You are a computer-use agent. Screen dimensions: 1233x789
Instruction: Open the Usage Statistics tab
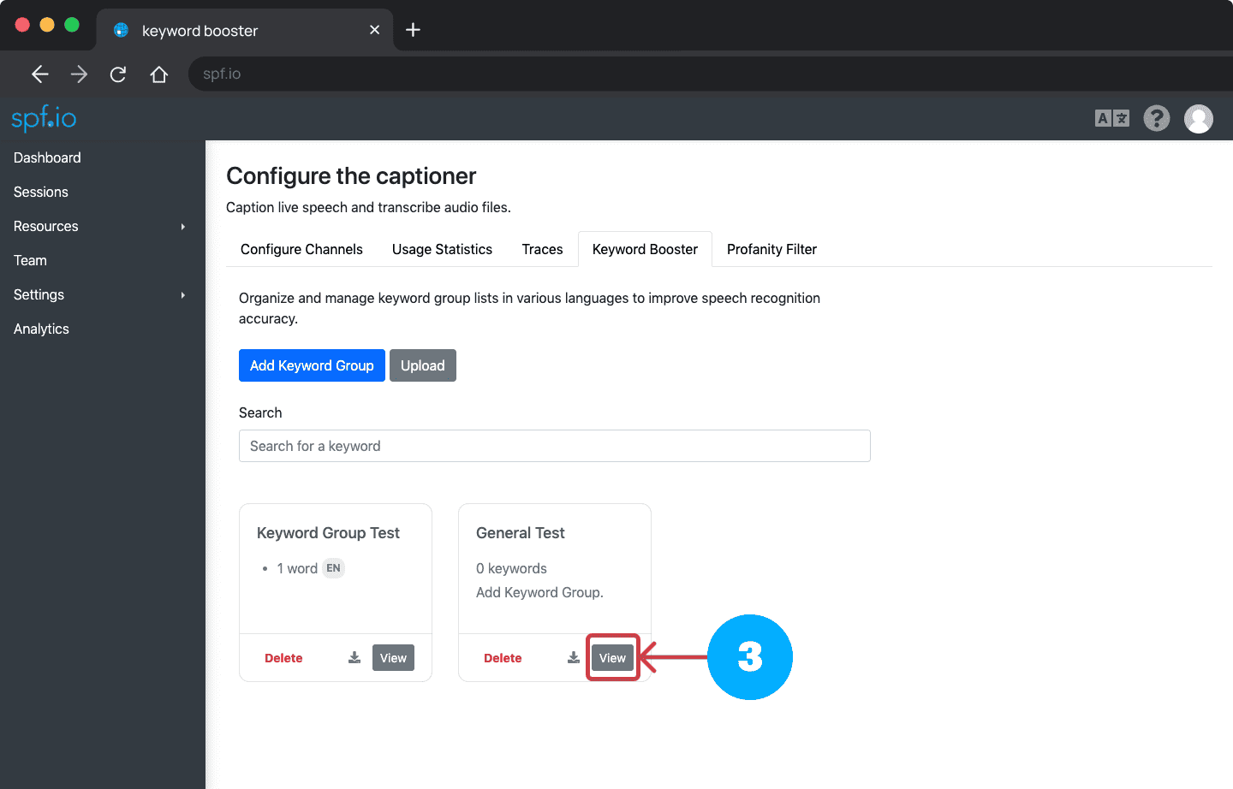pos(442,249)
